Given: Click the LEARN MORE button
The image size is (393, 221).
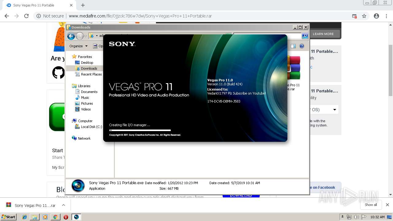Looking at the screenshot, I should pos(323,34).
